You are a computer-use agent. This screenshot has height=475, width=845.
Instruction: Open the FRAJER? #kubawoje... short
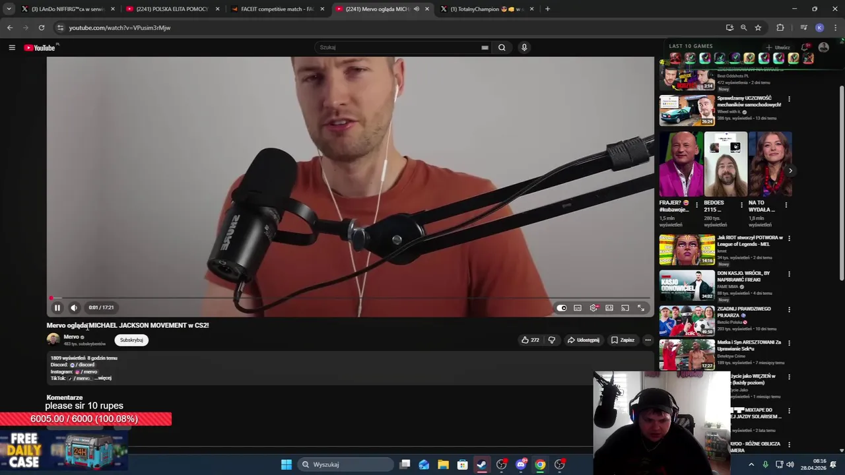tap(681, 164)
